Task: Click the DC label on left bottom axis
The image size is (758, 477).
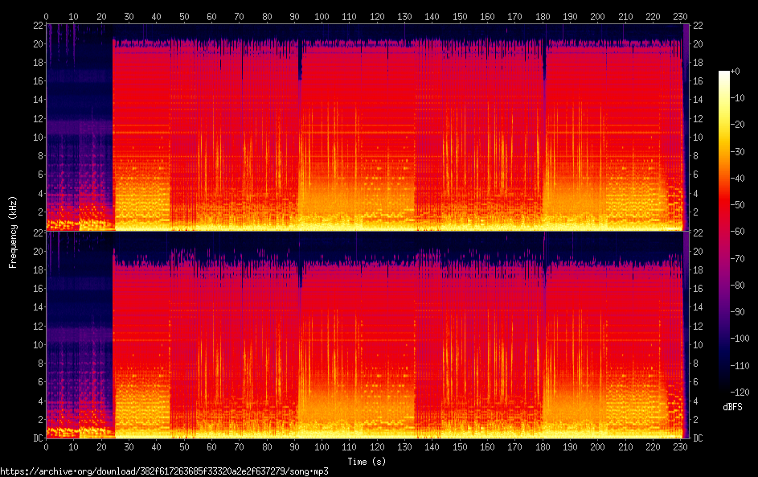Action: (x=38, y=438)
